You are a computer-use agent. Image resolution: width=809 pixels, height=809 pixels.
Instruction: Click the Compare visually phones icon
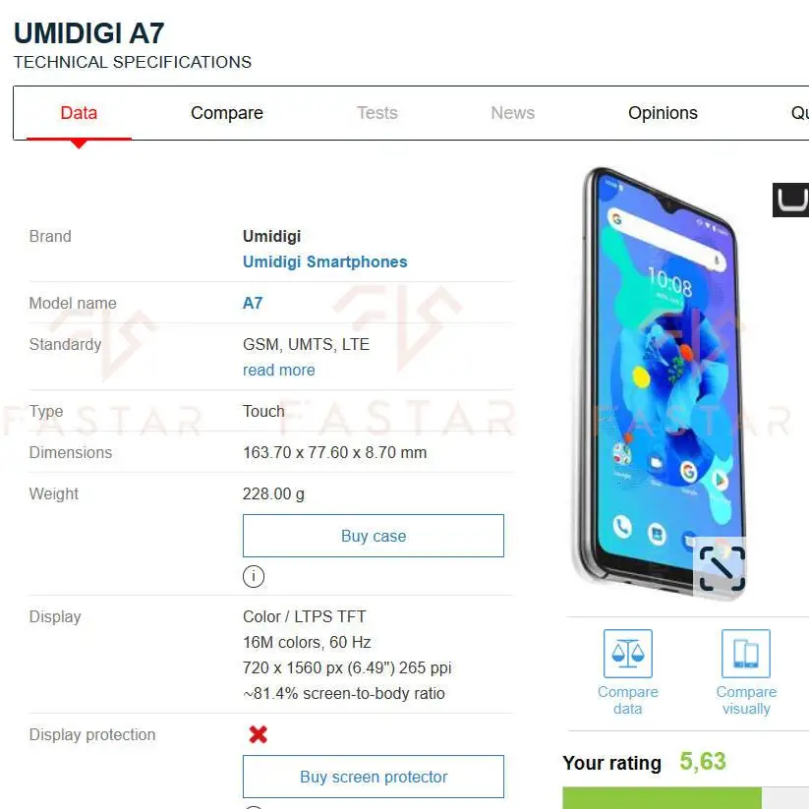[x=745, y=653]
